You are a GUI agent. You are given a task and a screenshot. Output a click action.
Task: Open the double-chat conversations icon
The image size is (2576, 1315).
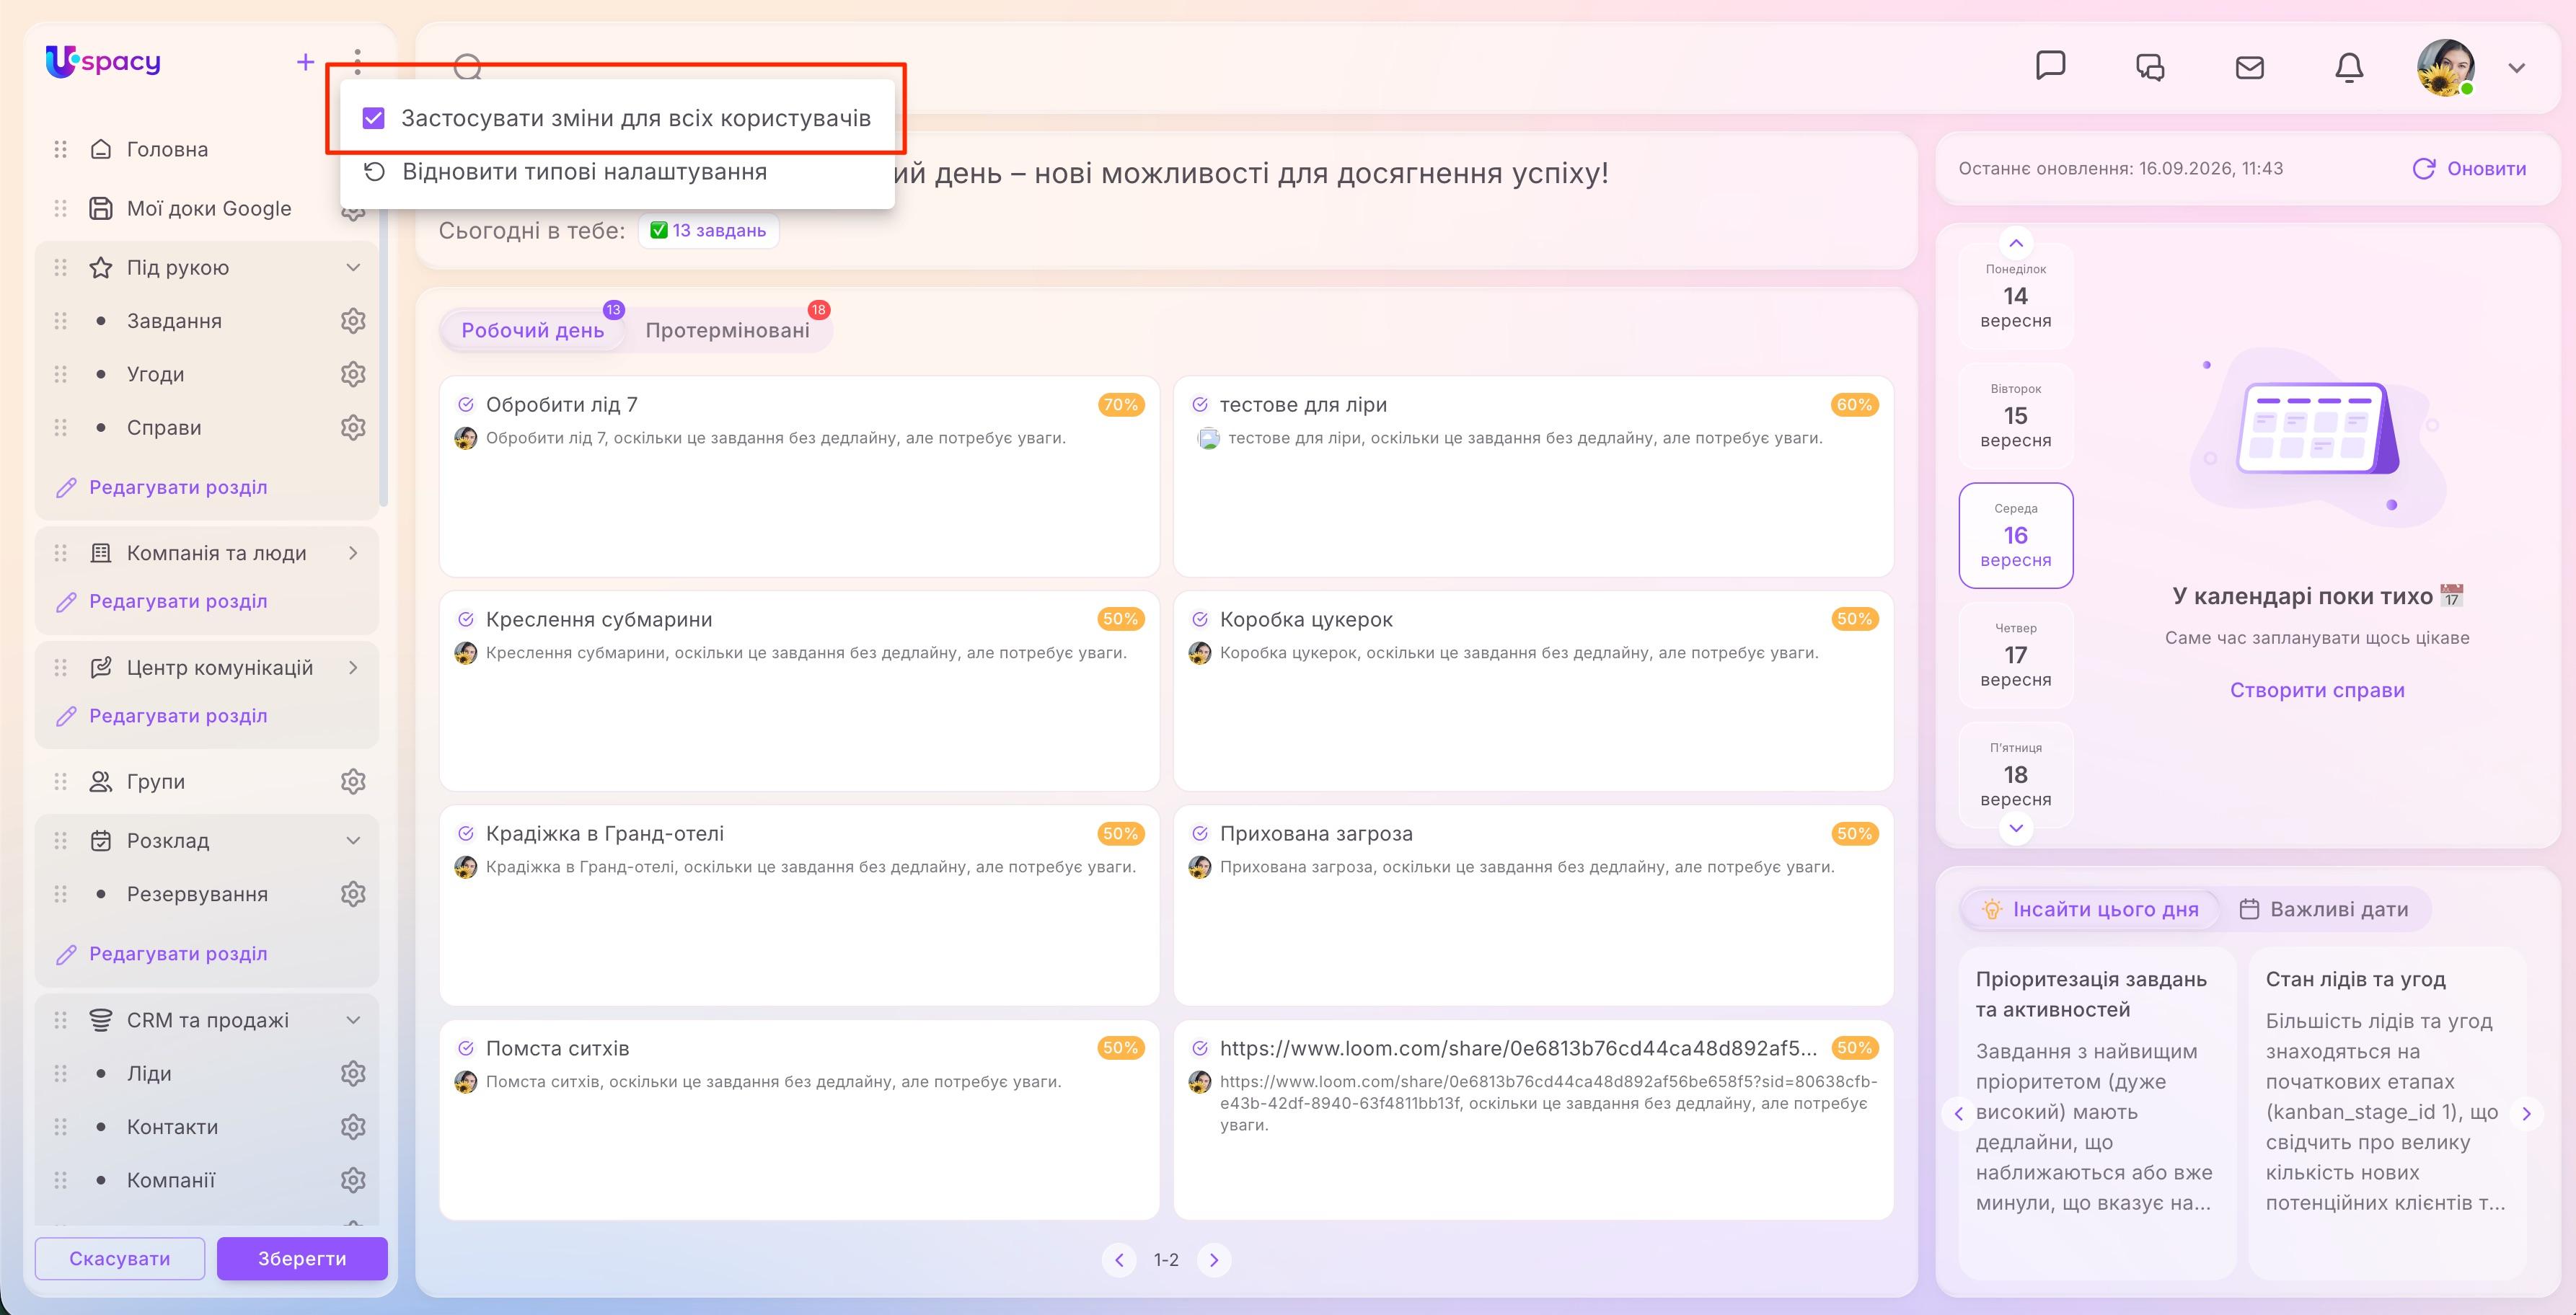tap(2150, 67)
